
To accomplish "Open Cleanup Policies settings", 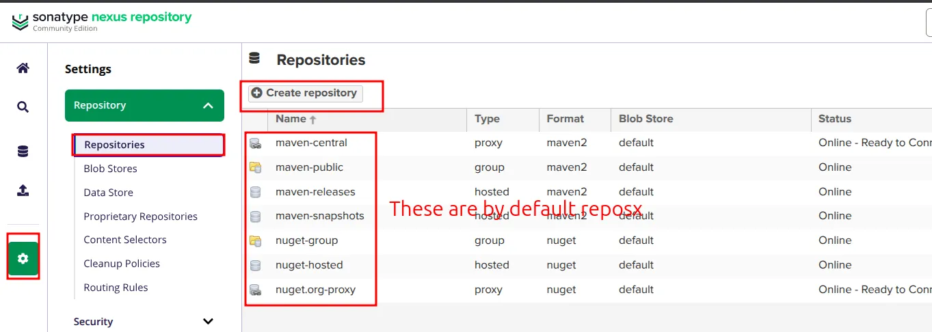I will click(x=122, y=264).
